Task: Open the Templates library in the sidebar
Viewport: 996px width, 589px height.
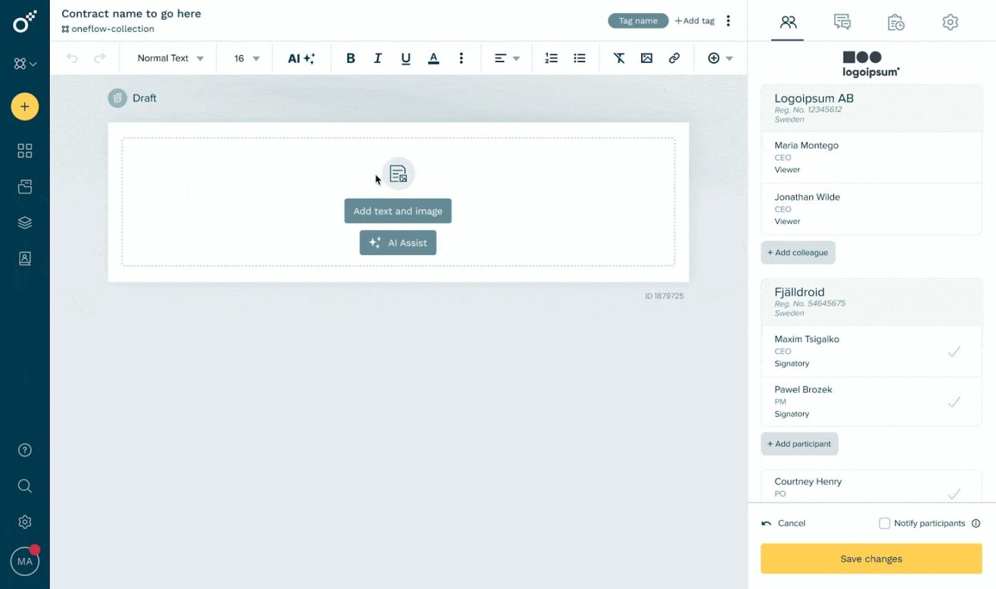Action: pos(25,222)
